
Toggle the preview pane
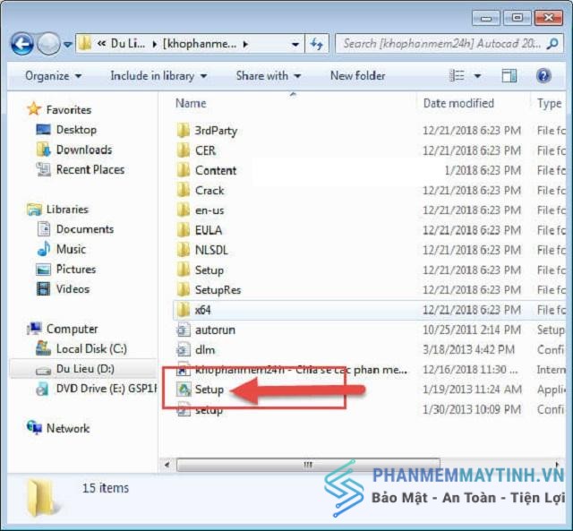pyautogui.click(x=509, y=75)
